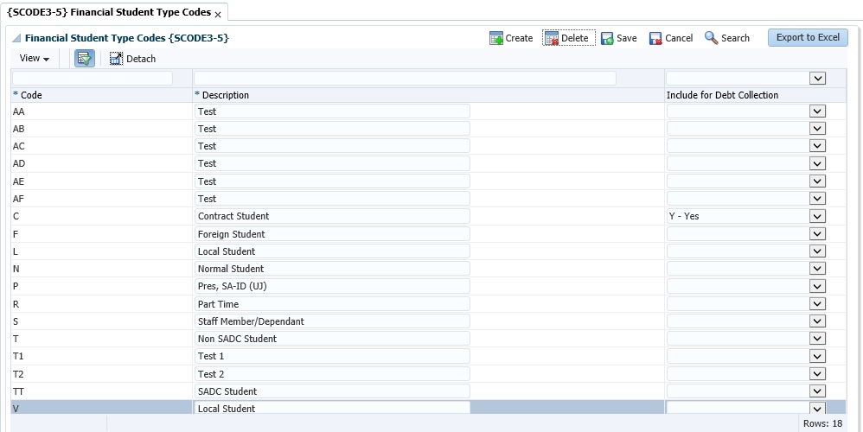Click the Delete record icon
The height and width of the screenshot is (432, 863).
point(551,38)
